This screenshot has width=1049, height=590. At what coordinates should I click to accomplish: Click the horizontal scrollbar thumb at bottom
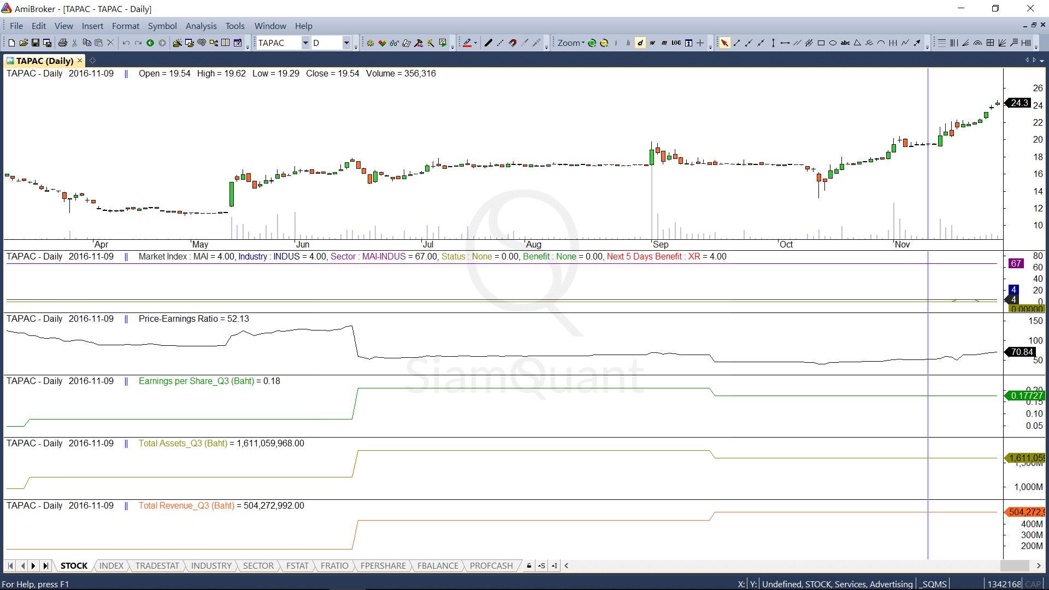(x=1015, y=565)
